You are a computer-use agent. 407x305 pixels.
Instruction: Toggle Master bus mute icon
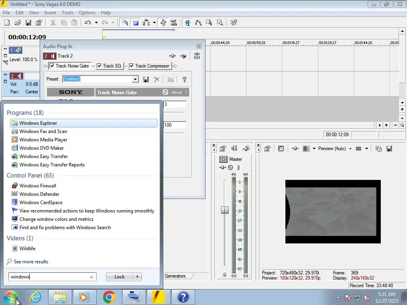[231, 168]
